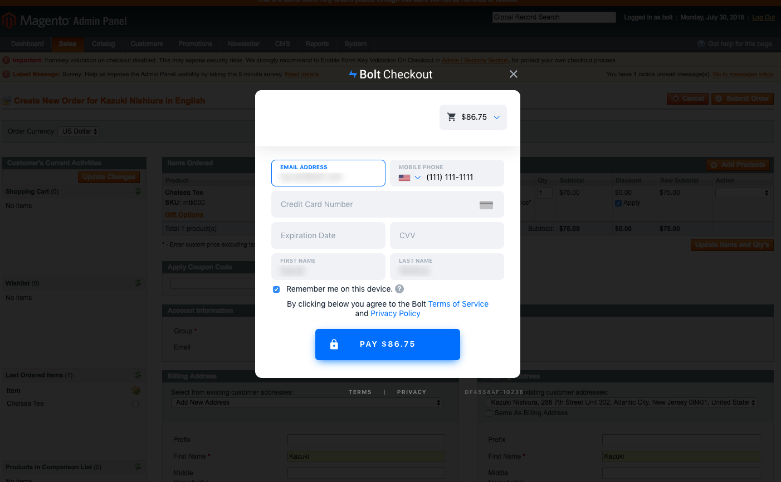Screen dimensions: 781x482
Task: Open the shipping existing address dropdown
Action: tap(621, 402)
